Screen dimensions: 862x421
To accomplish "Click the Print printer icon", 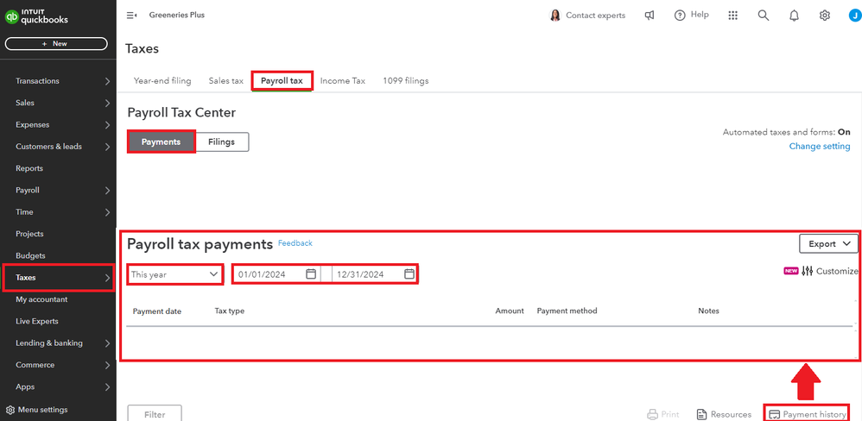I will click(x=653, y=414).
